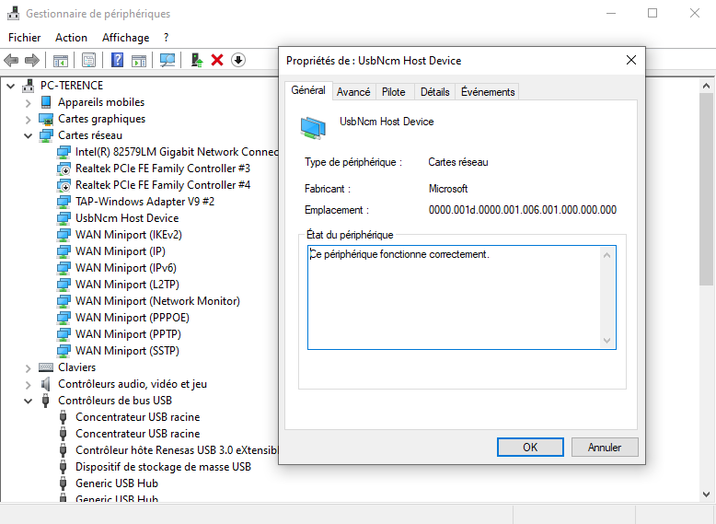Click scan for hardware changes icon

[x=167, y=60]
